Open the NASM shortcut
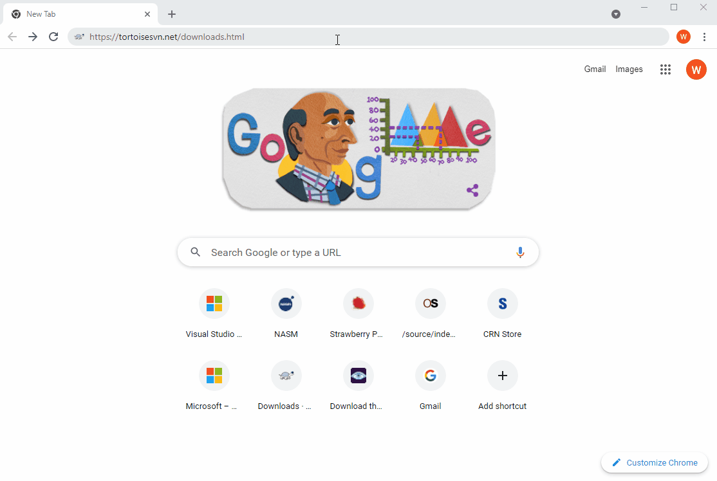Viewport: 717px width, 481px height. pos(286,304)
